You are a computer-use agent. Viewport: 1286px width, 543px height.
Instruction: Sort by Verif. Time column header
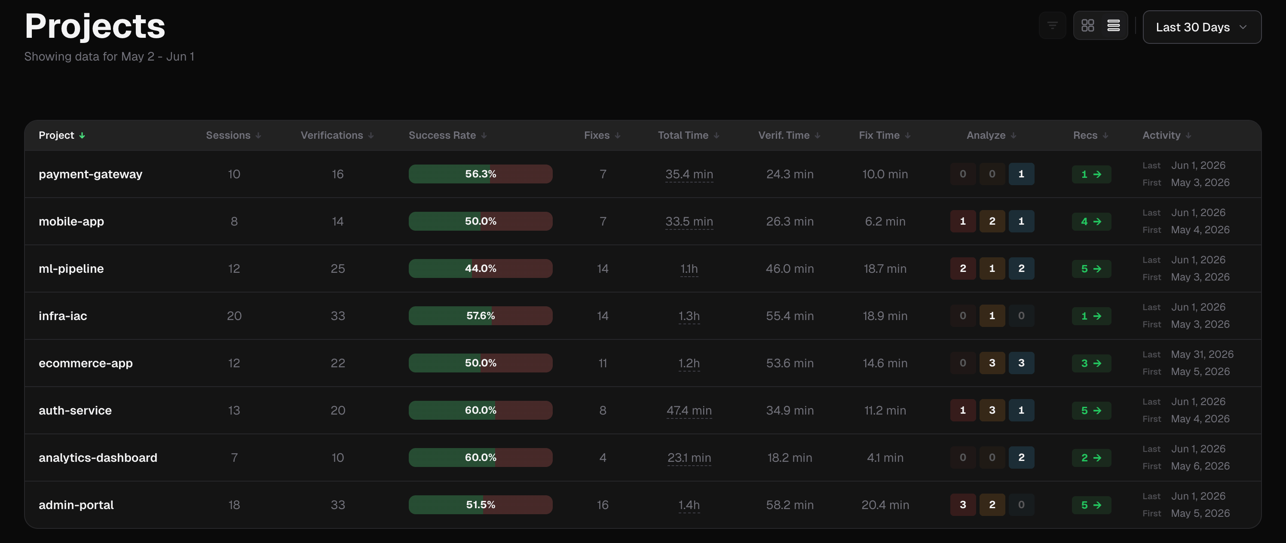coord(789,135)
